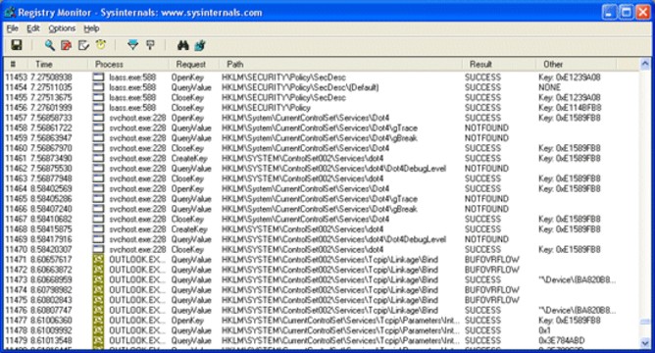Open the Help menu
655x353 pixels.
tap(91, 28)
